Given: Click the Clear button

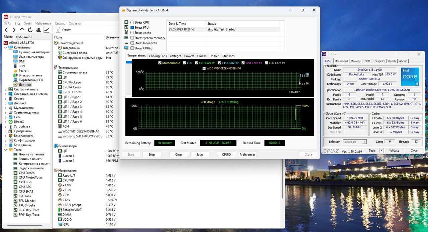Looking at the screenshot, I should coord(179,155).
